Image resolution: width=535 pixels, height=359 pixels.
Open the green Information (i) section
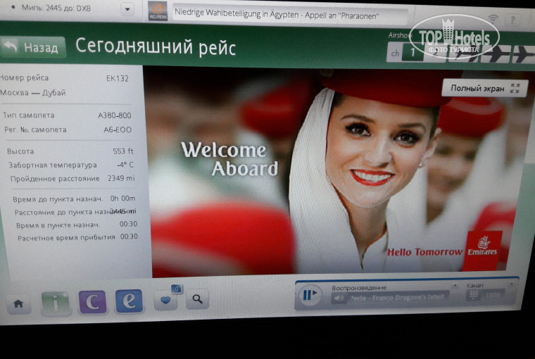[x=56, y=303]
